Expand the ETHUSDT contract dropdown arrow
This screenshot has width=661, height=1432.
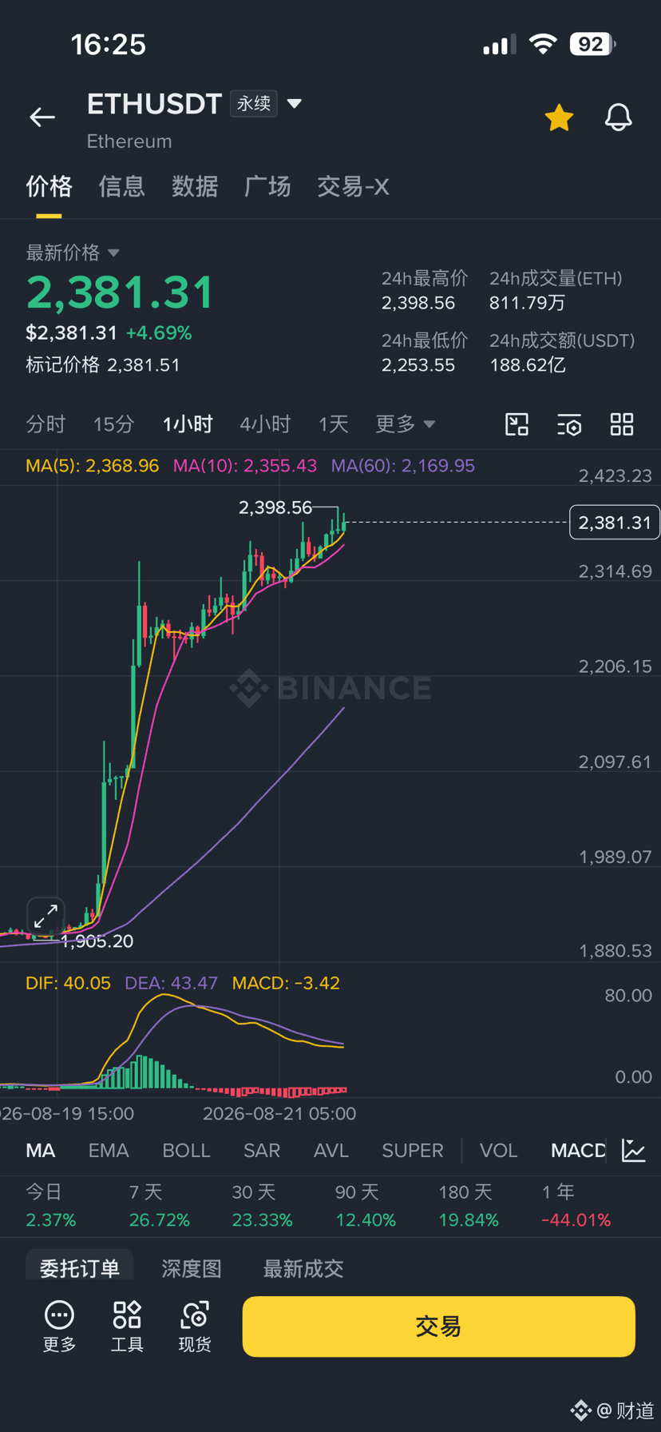[x=294, y=104]
